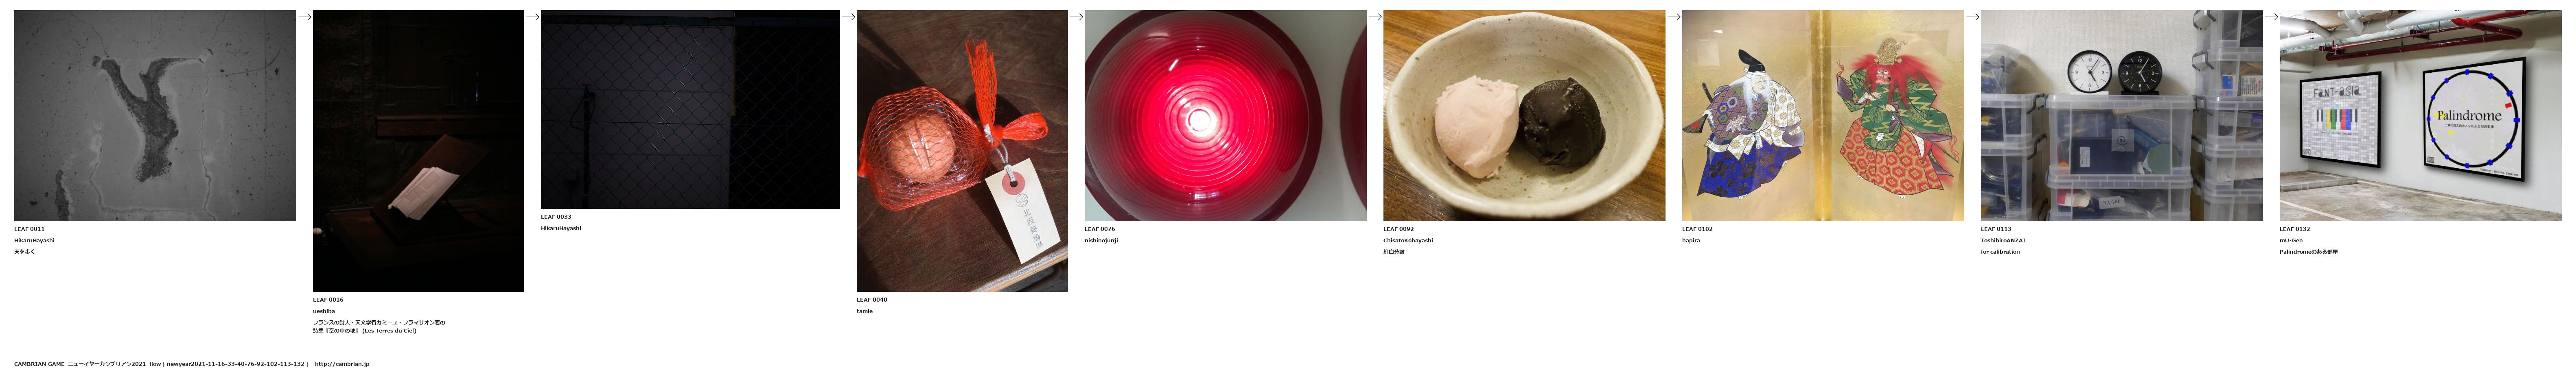Click the LEAF 0040 label

click(x=872, y=300)
